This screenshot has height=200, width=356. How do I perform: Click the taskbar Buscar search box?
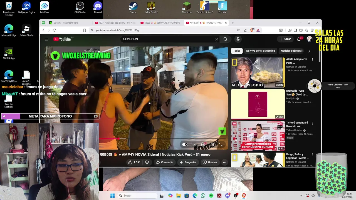(137, 196)
